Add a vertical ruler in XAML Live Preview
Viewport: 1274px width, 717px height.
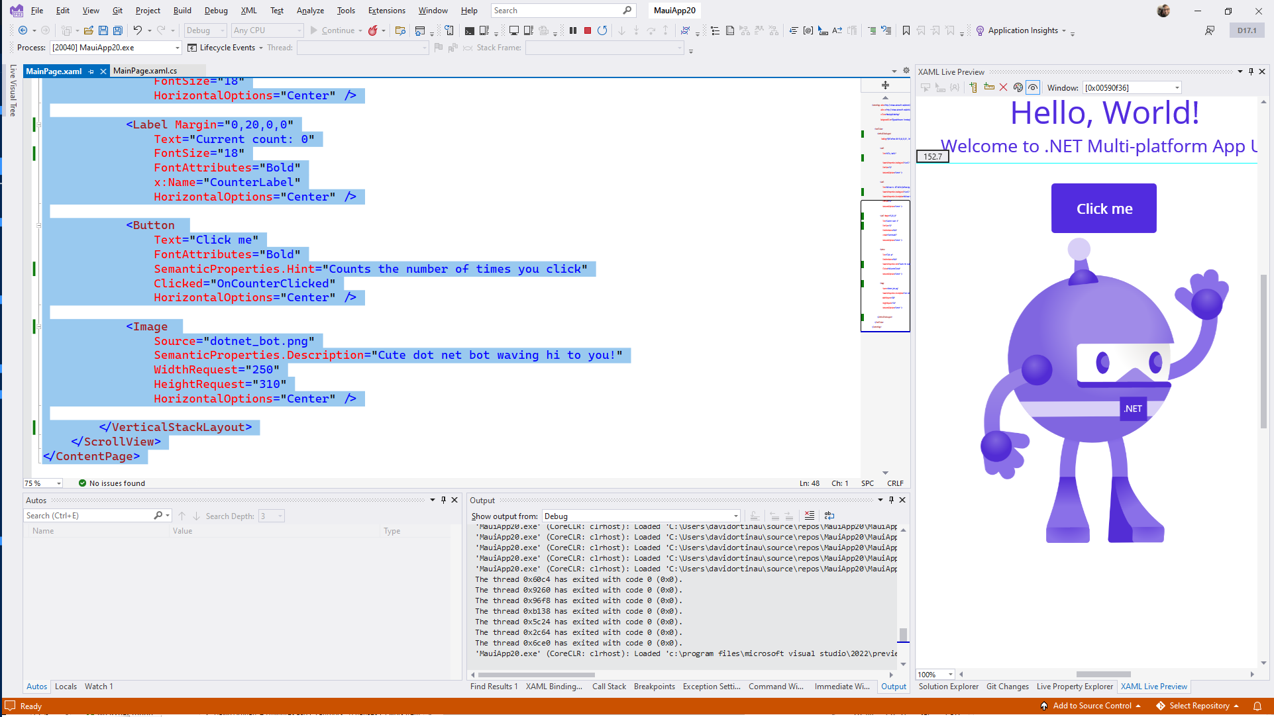click(974, 87)
